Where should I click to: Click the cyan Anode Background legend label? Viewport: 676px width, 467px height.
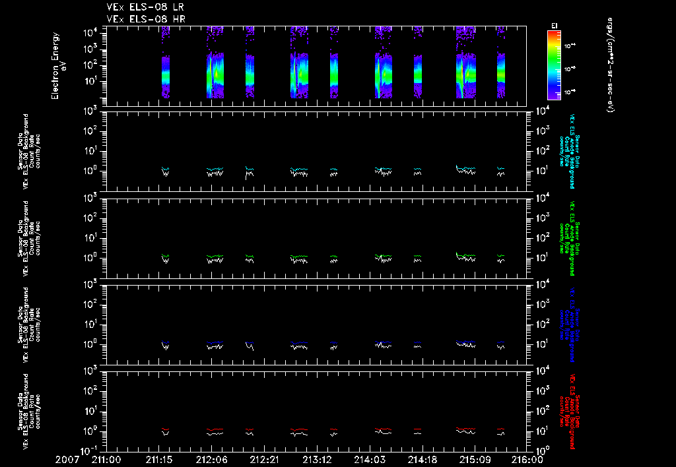pos(570,151)
